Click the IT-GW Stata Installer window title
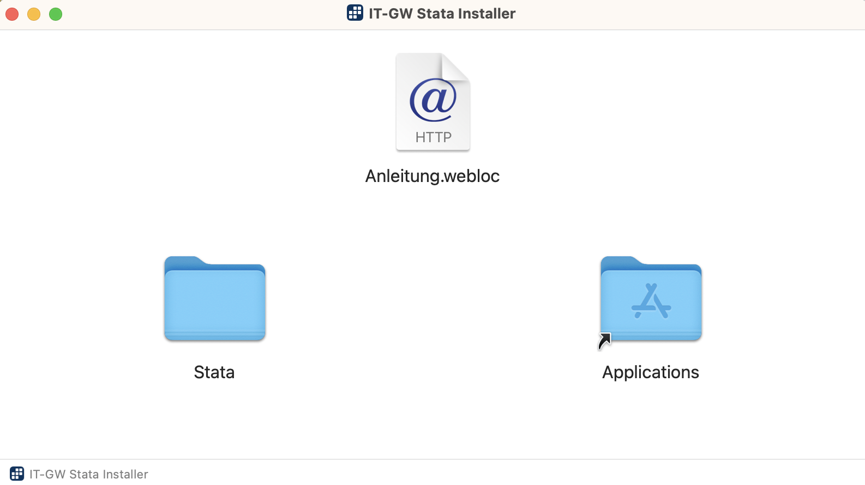Viewport: 865px width, 485px height. [x=442, y=14]
